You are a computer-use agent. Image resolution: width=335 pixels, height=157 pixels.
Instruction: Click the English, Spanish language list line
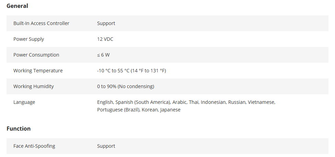[186, 102]
